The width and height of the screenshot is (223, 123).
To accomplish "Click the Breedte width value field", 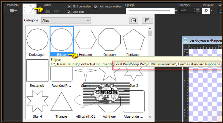I will point(186,10).
